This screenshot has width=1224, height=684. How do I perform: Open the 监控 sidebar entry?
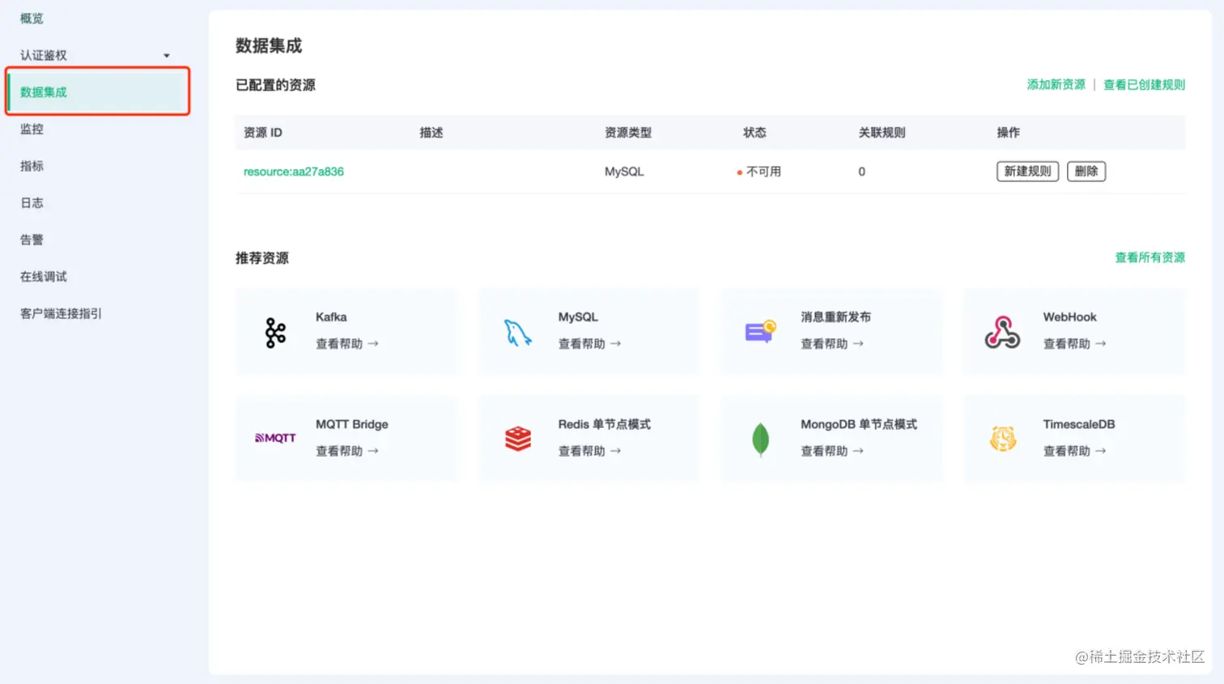pos(31,129)
